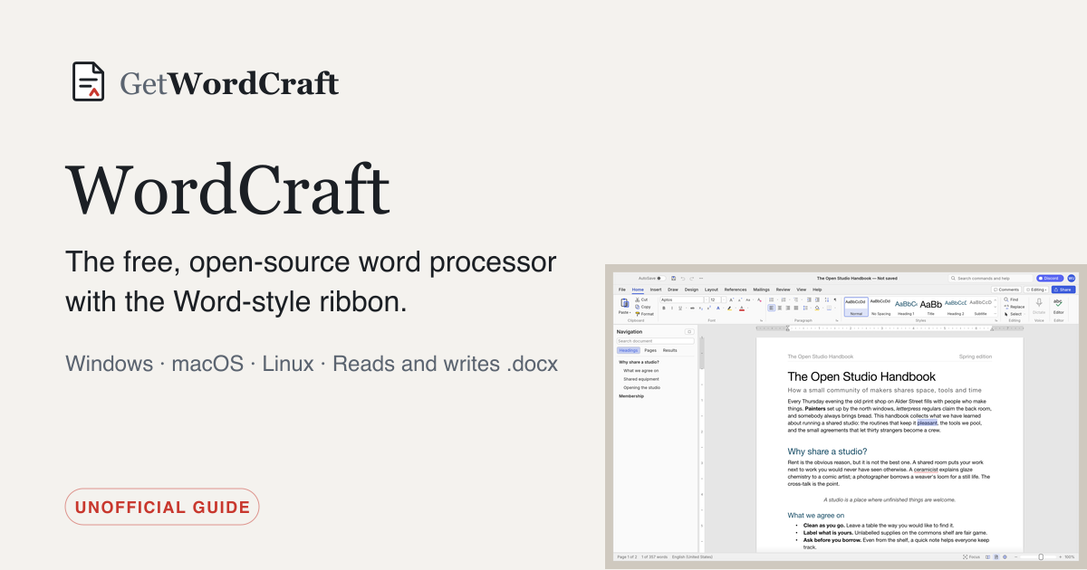Open the Mailings ribbon tab
Viewport: 1087px width, 570px height.
tap(761, 290)
